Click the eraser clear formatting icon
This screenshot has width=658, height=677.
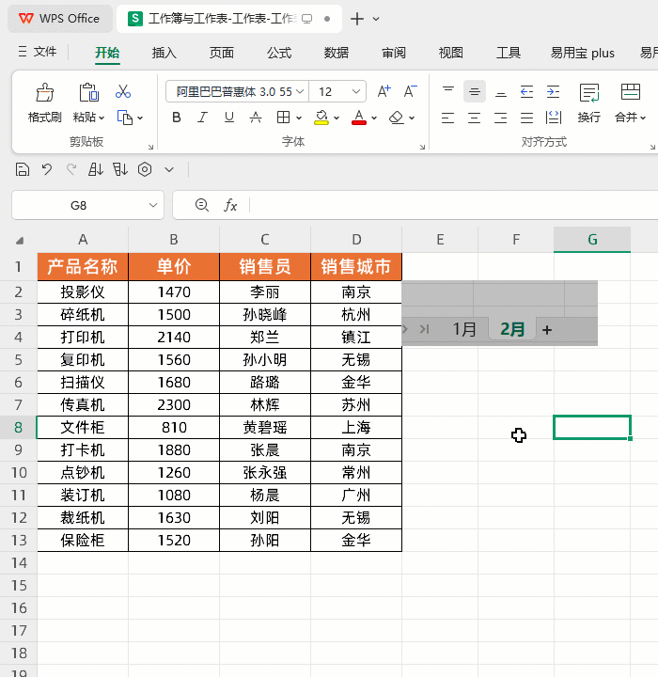pyautogui.click(x=396, y=118)
